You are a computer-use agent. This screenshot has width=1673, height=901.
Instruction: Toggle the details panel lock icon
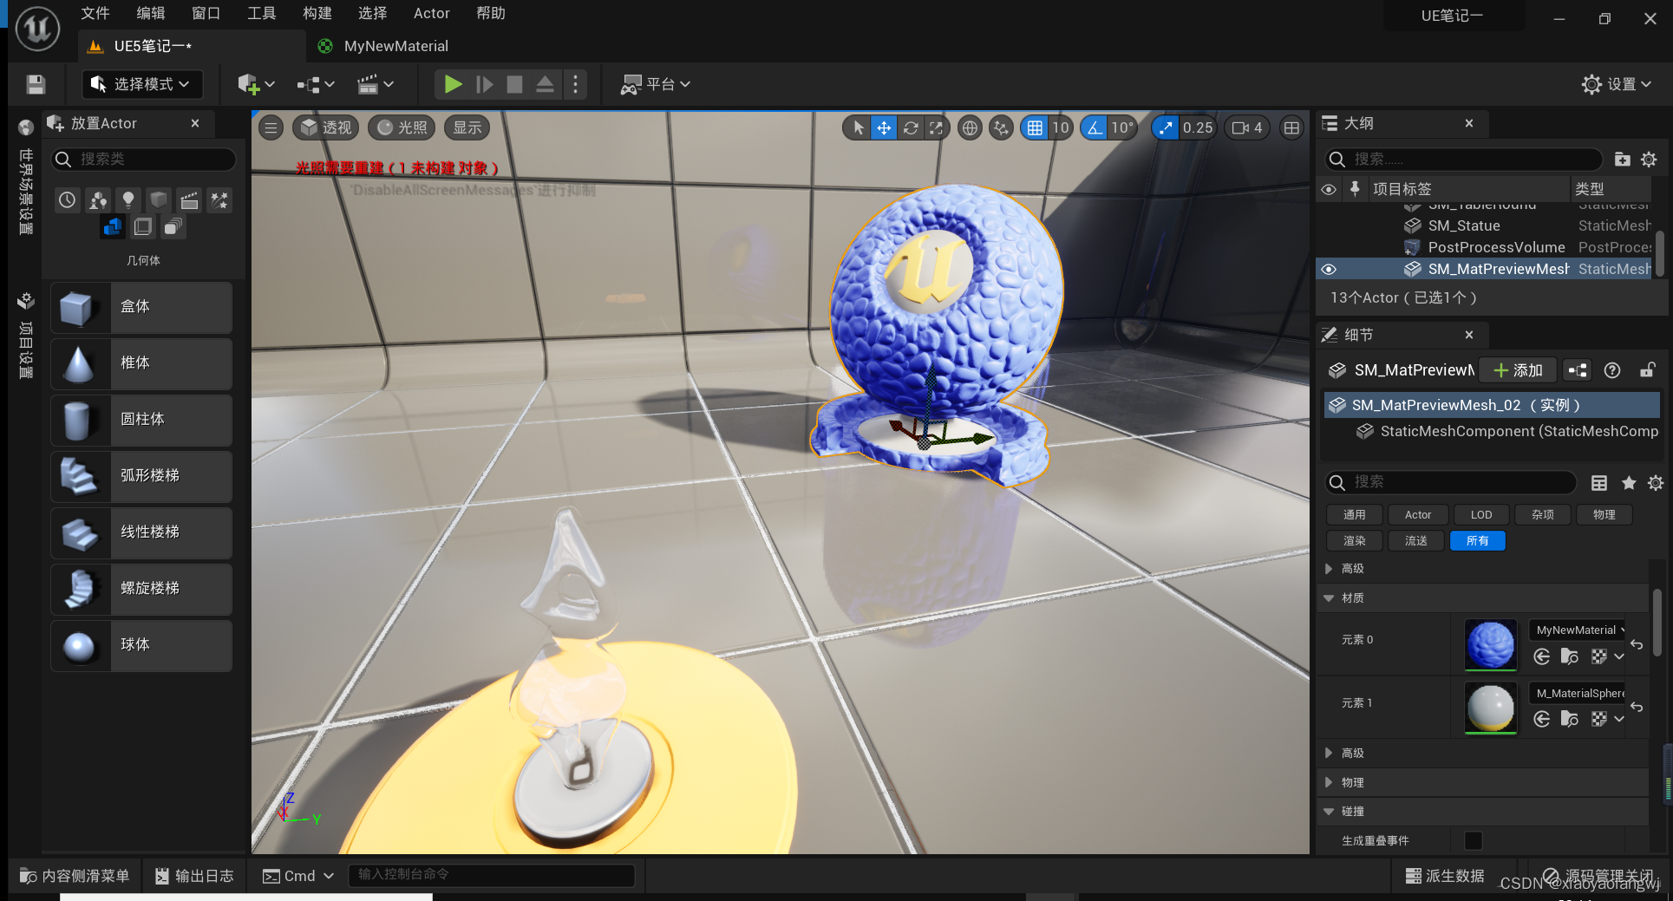[x=1647, y=370]
